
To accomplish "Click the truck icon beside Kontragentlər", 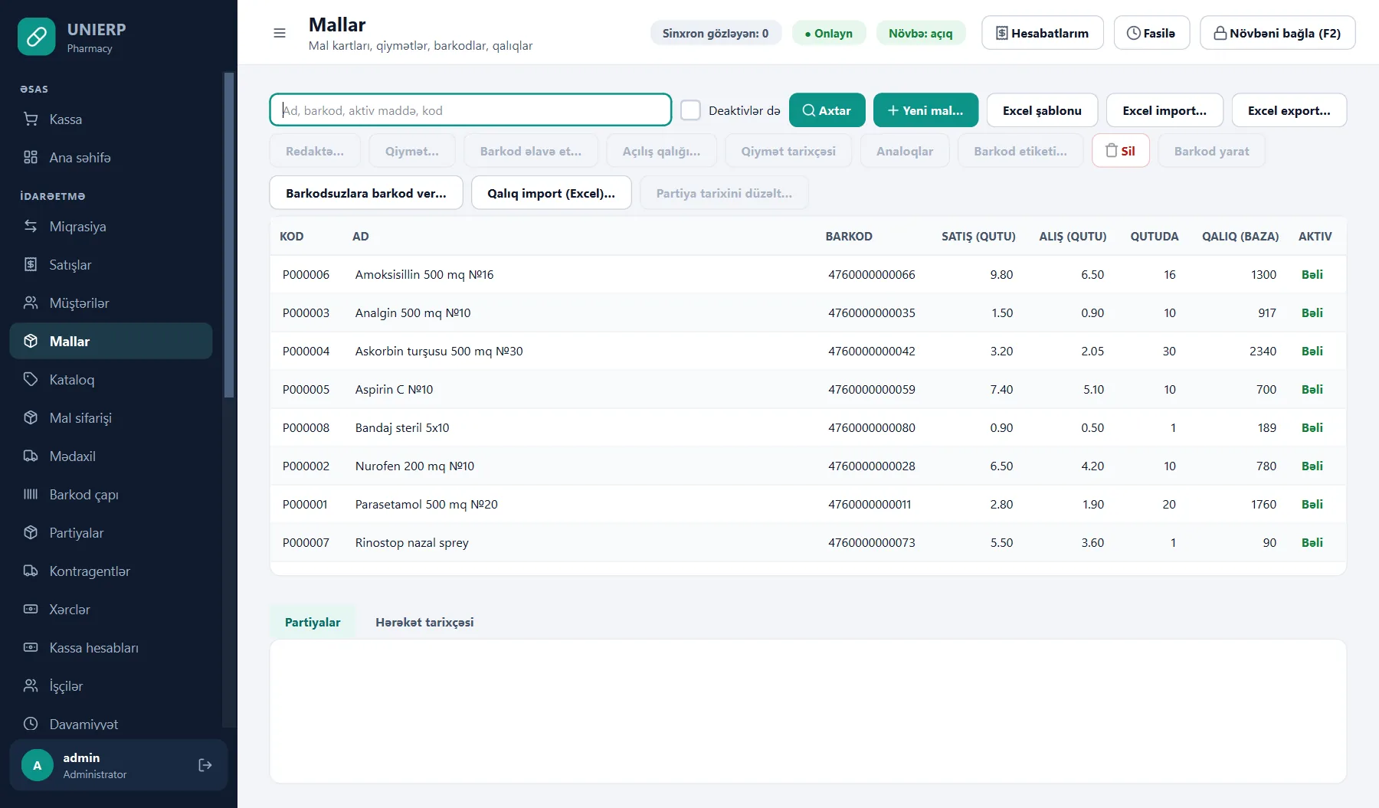I will click(x=31, y=571).
